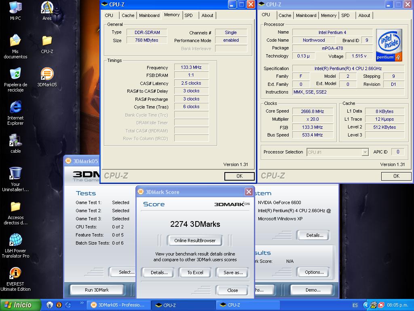Open the Ares desktop icon
This screenshot has width=414, height=311.
[x=47, y=9]
